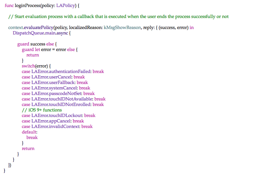Screen dimensions: 256x176
Task: Click case LAError.appCancel line
Action: coord(53,121)
